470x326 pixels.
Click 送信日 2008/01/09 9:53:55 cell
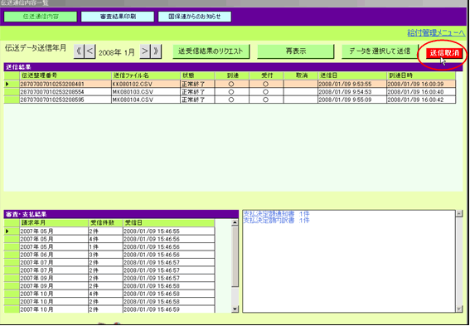tap(352, 84)
